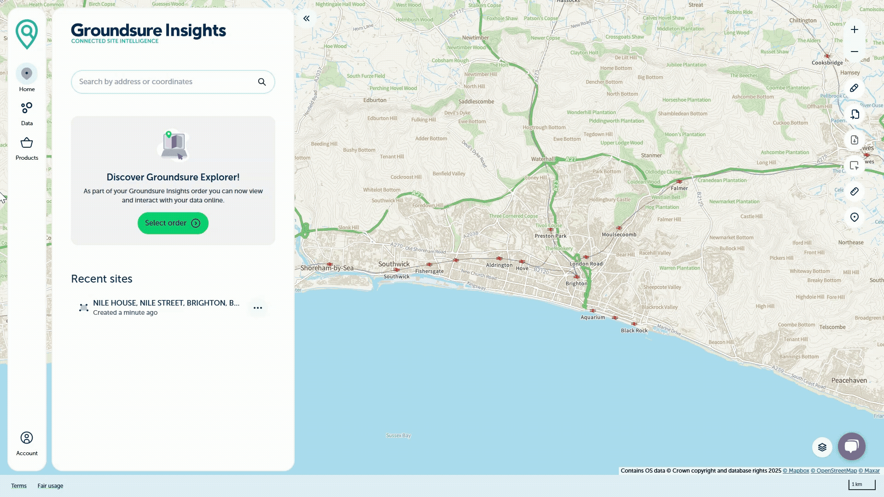Zoom in on the map
The image size is (884, 497).
pyautogui.click(x=855, y=30)
